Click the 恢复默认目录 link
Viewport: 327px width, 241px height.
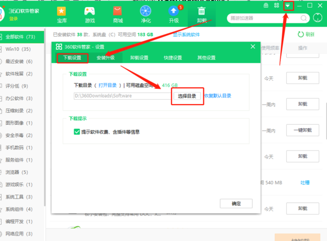pos(218,96)
